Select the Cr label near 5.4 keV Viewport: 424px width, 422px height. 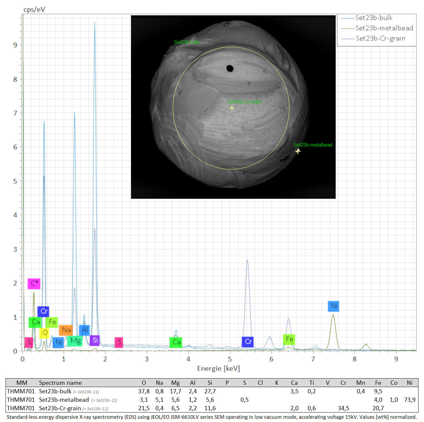click(248, 342)
